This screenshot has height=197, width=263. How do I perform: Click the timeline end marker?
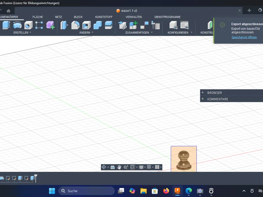pyautogui.click(x=36, y=178)
